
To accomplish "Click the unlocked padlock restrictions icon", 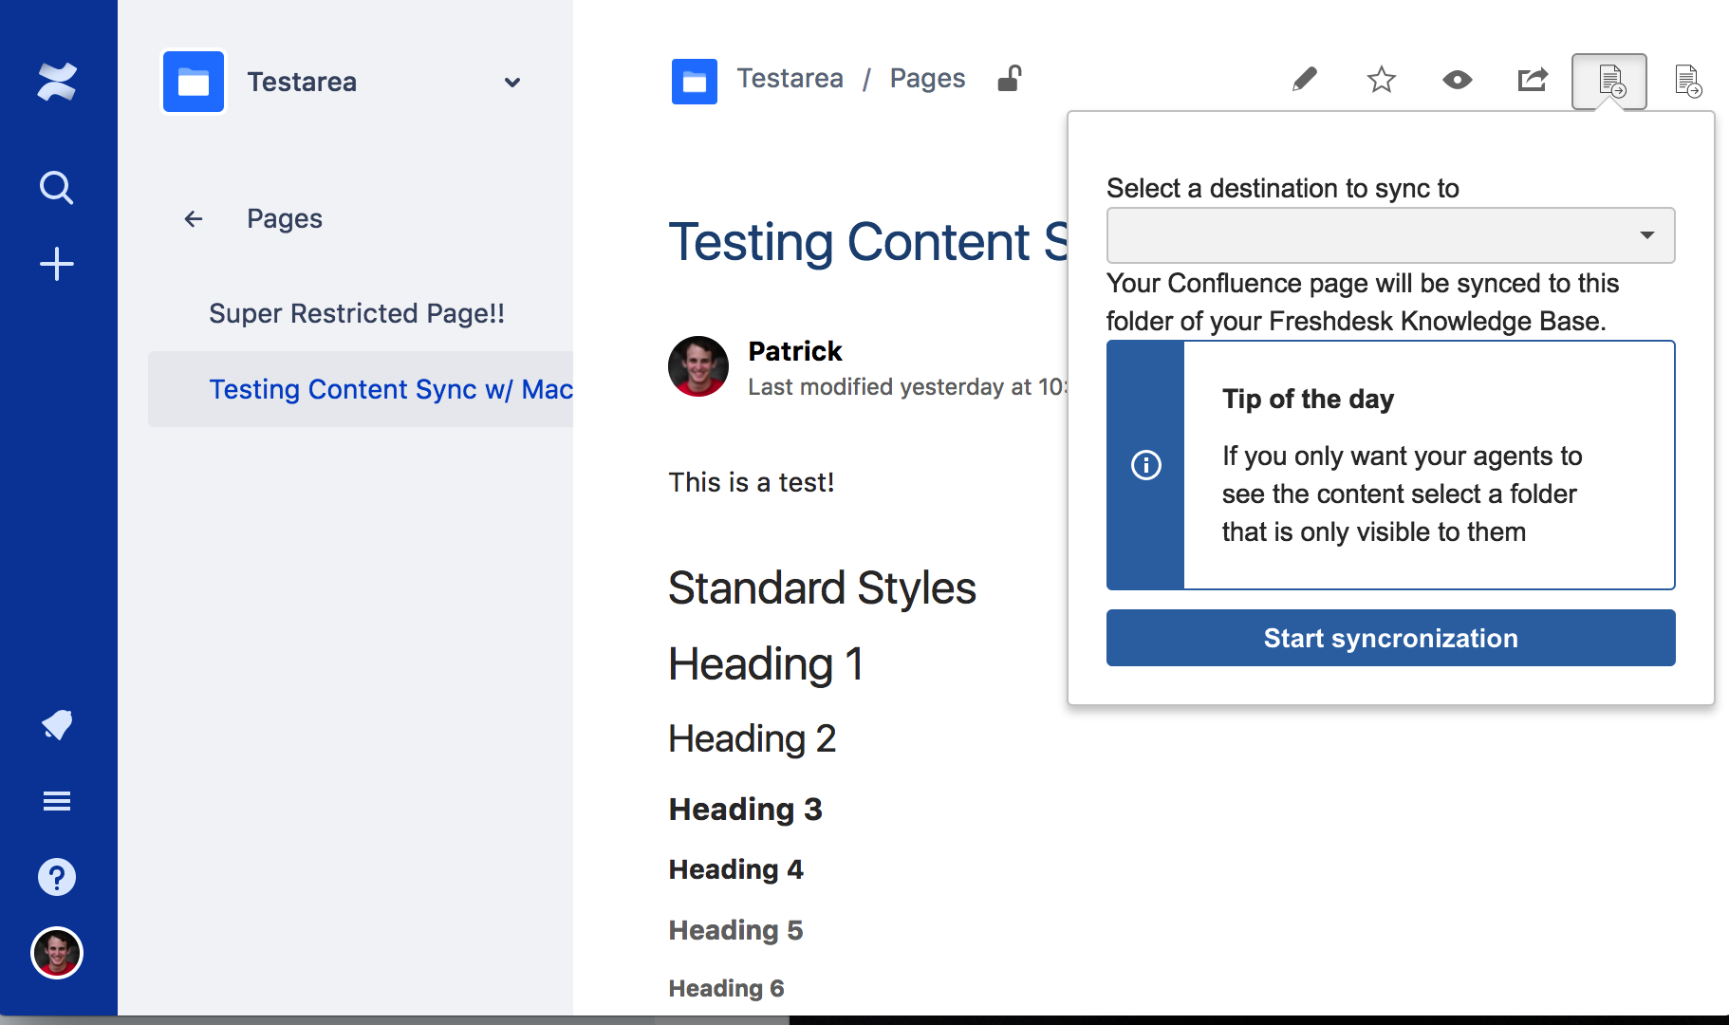I will [1009, 79].
